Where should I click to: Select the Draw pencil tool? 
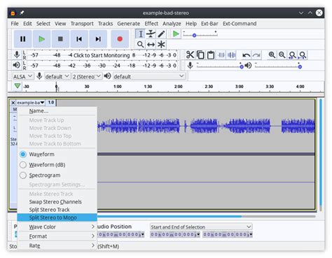[x=161, y=34]
